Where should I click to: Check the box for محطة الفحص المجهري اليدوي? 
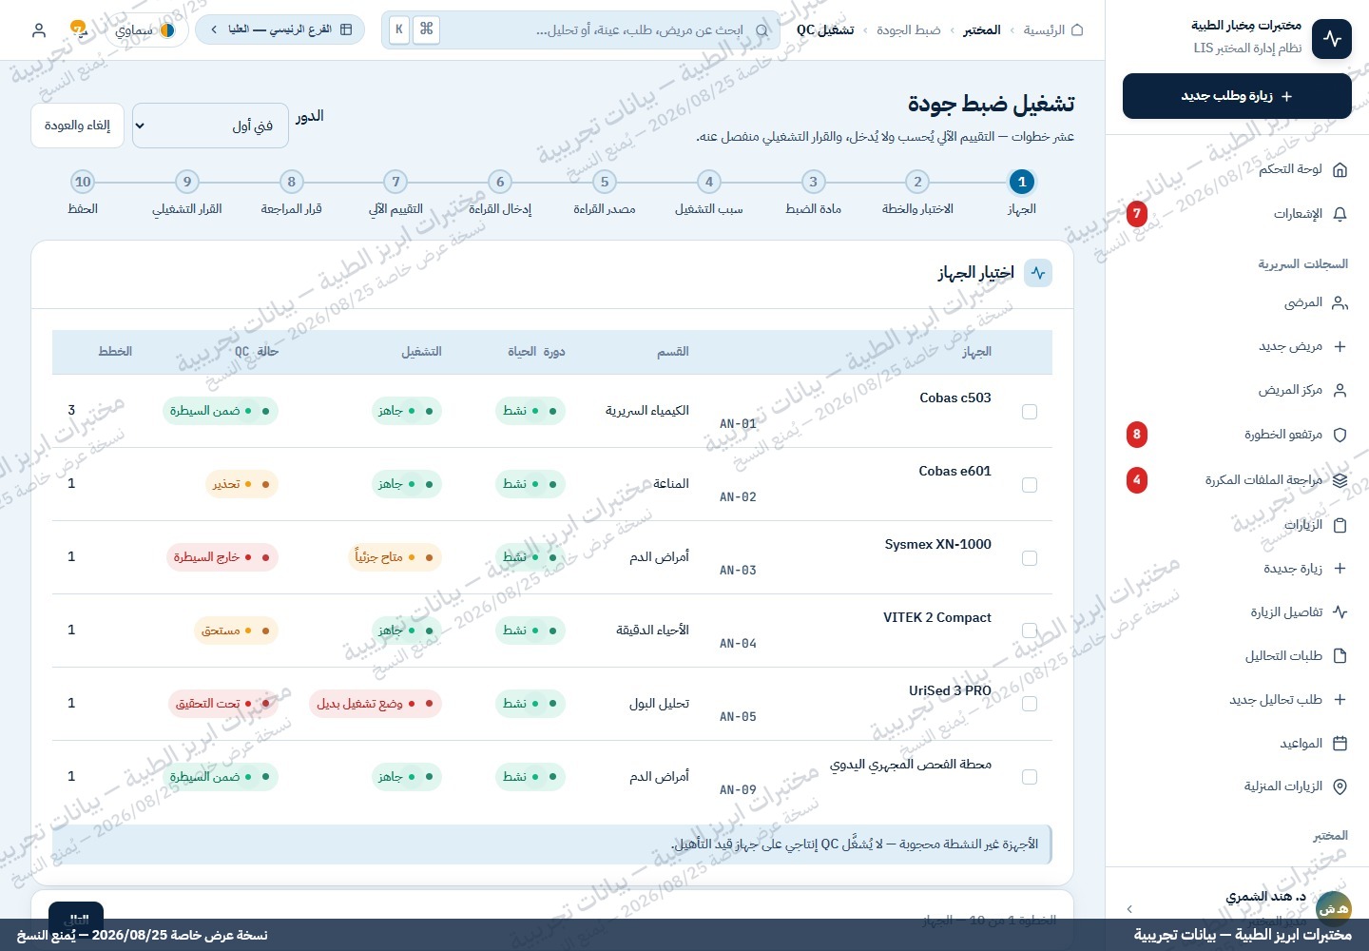pyautogui.click(x=1029, y=777)
